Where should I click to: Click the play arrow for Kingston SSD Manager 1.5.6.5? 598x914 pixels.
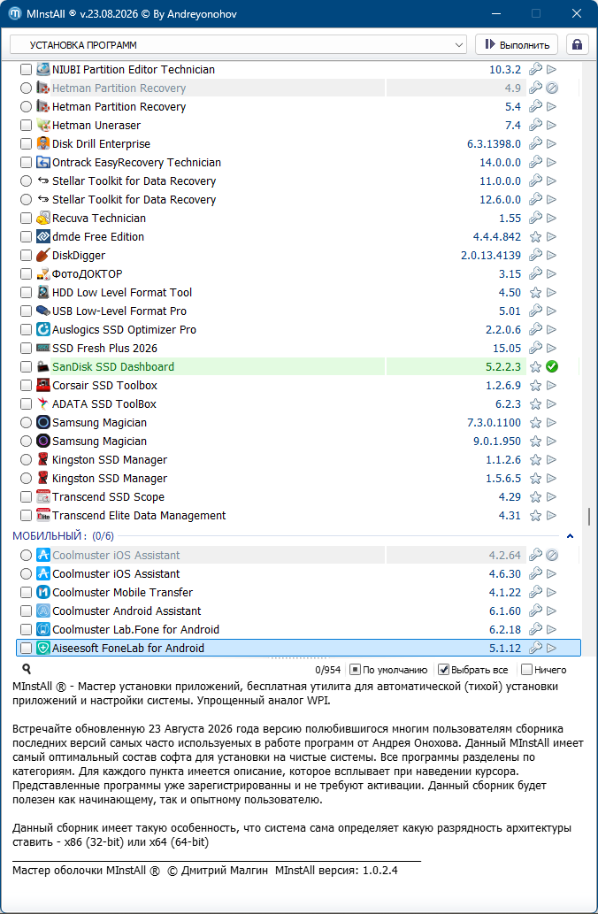point(551,479)
